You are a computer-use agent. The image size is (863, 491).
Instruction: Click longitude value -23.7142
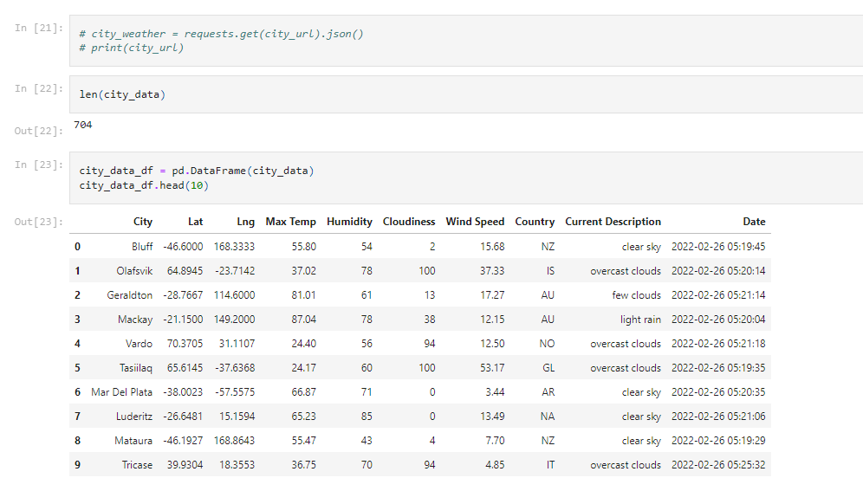click(235, 271)
